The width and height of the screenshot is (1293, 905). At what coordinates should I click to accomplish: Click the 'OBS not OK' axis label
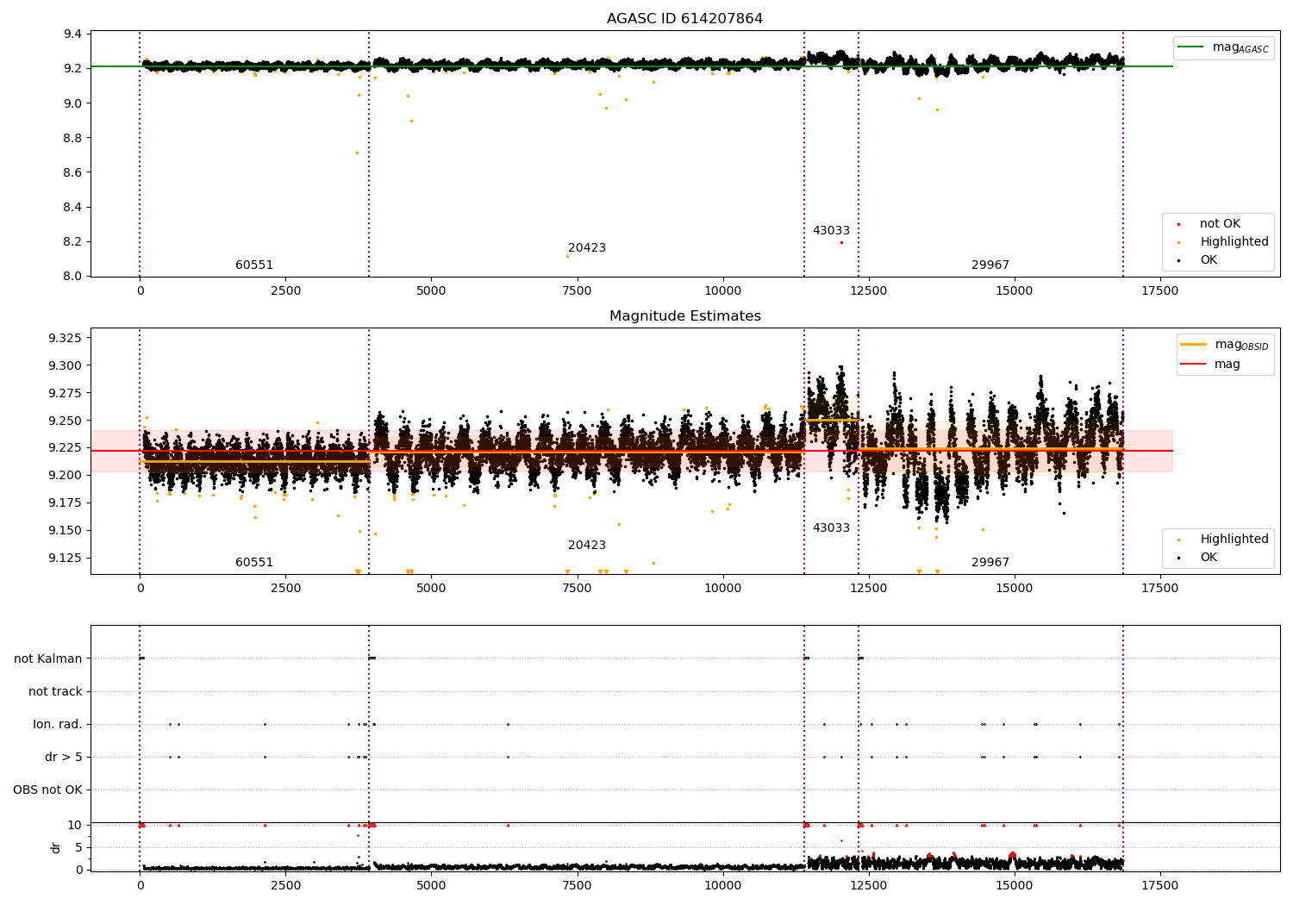(47, 790)
